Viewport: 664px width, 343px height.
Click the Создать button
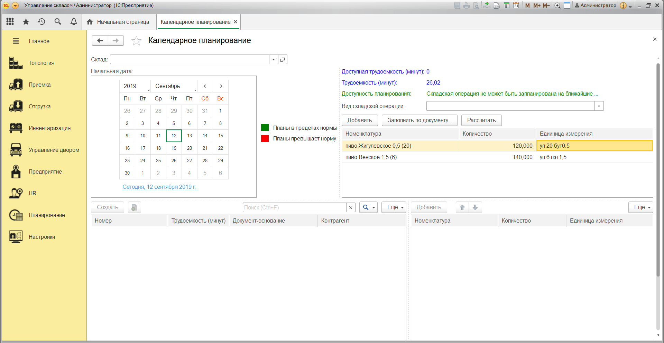(108, 207)
